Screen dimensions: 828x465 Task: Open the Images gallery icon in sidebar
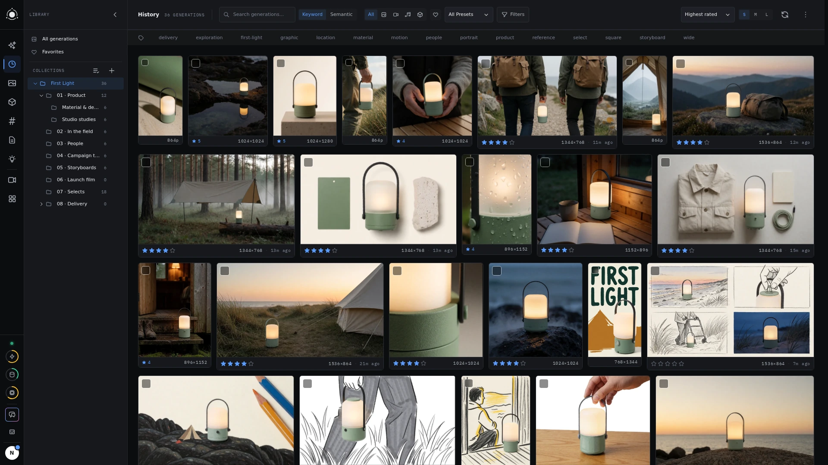[12, 83]
